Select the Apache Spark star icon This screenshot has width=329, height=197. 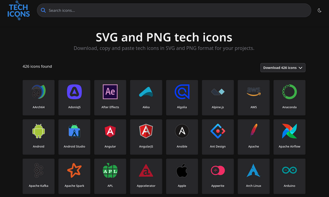tap(74, 170)
